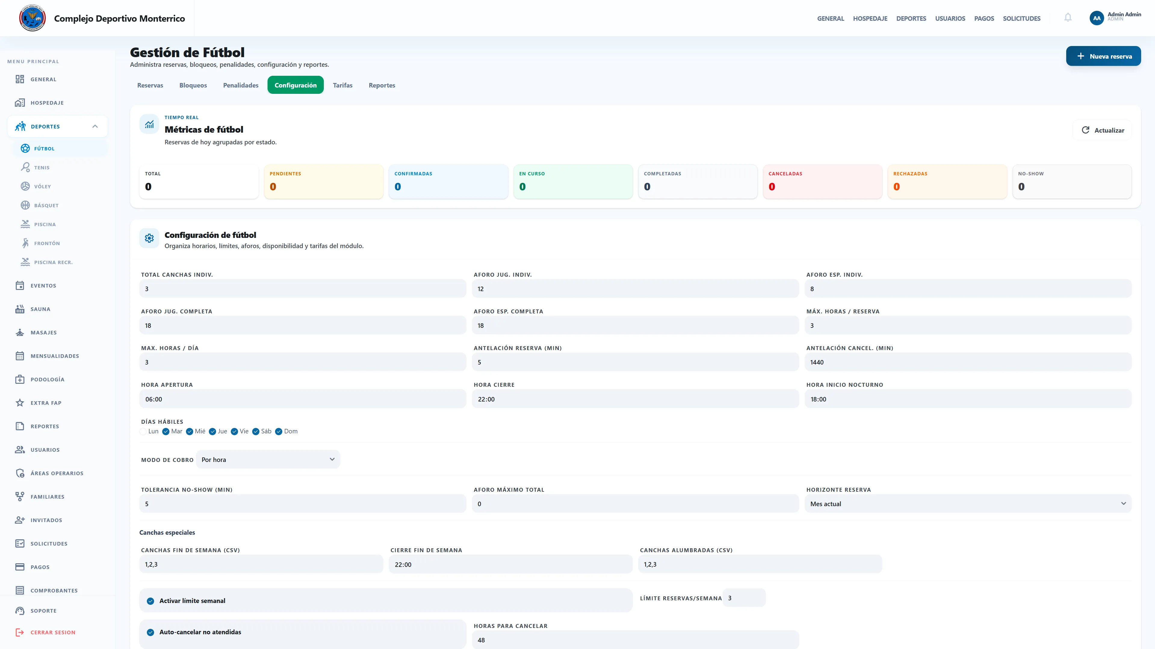Uncheck the Dom working day checkbox
Viewport: 1155px width, 649px height.
click(x=279, y=431)
